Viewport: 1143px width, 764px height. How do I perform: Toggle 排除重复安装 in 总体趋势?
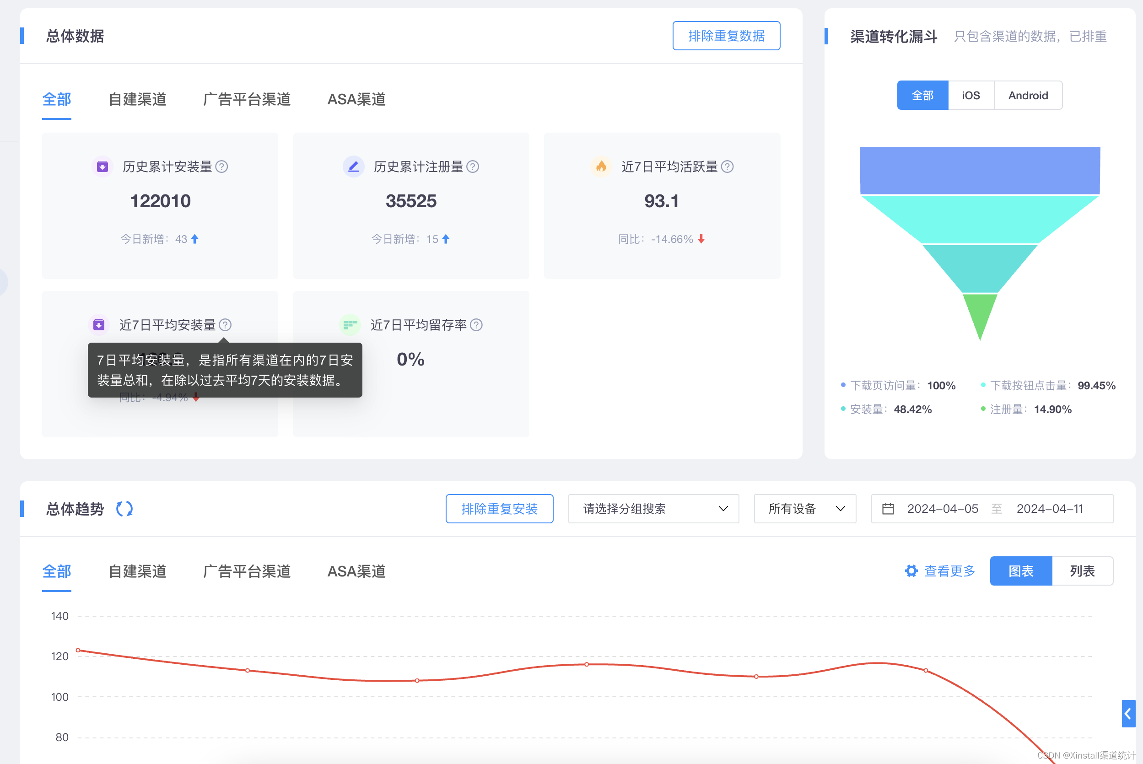pyautogui.click(x=499, y=509)
